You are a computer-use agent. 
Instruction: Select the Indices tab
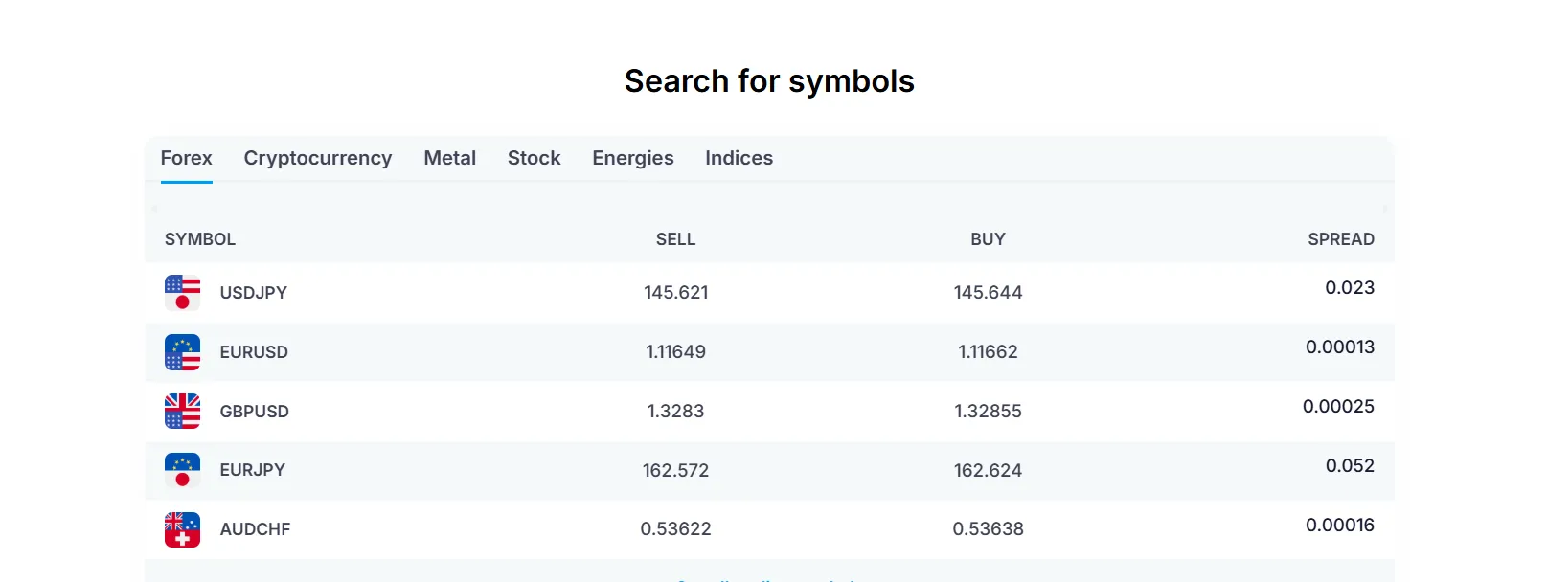click(739, 158)
